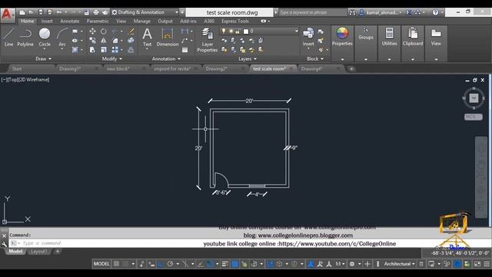
Task: Open the Utilities panel
Action: tap(390, 37)
